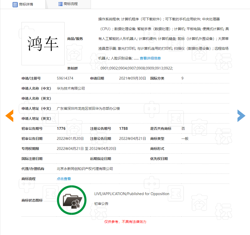Click the green trademark status folder icon
The height and width of the screenshot is (235, 250).
pos(72,200)
